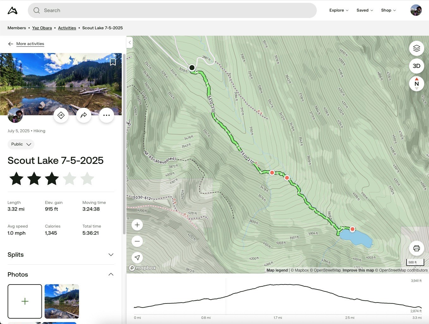Zoom in on the map

tap(137, 225)
